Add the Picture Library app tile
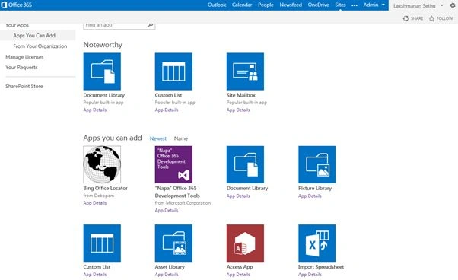Viewport: 458px width, 280px height. pyautogui.click(x=317, y=164)
